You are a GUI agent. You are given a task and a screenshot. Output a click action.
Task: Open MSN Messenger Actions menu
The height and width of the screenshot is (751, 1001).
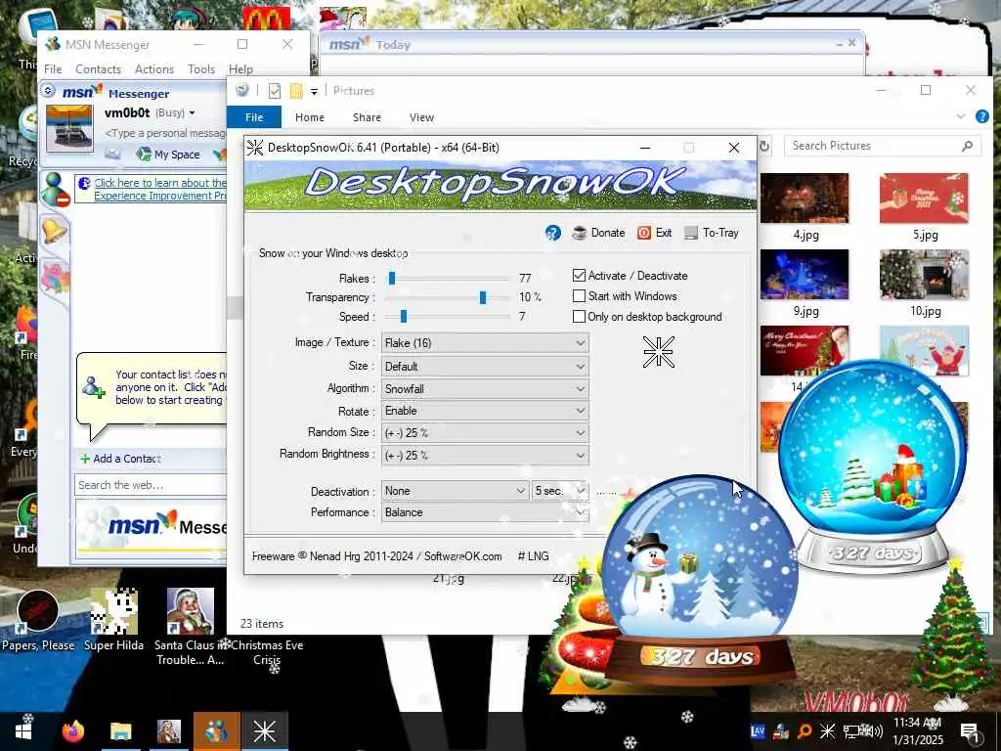tap(153, 69)
